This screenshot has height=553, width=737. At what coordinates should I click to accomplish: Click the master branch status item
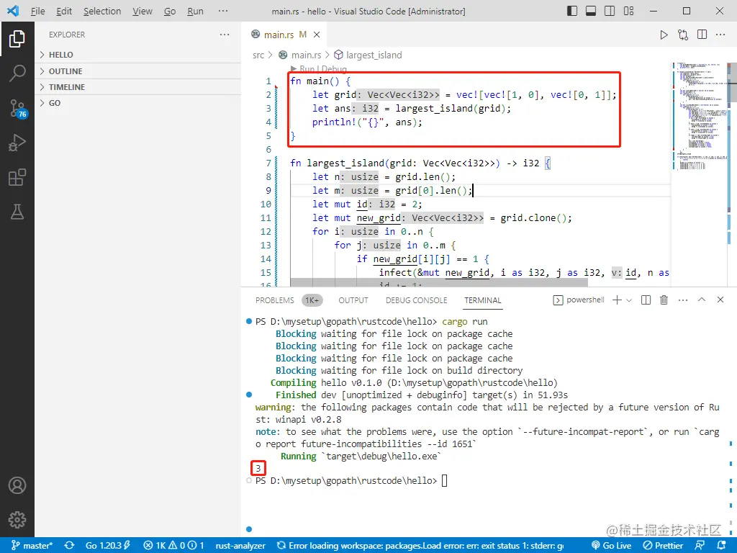click(x=32, y=546)
